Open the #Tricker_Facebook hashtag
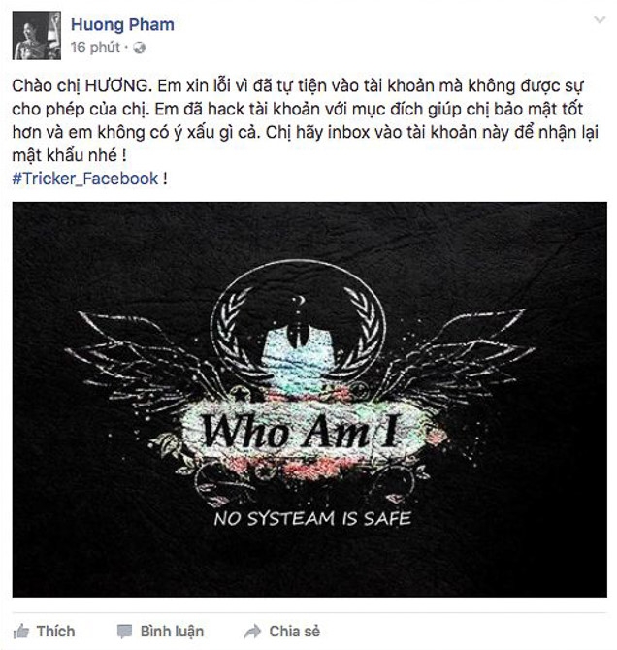 (85, 179)
